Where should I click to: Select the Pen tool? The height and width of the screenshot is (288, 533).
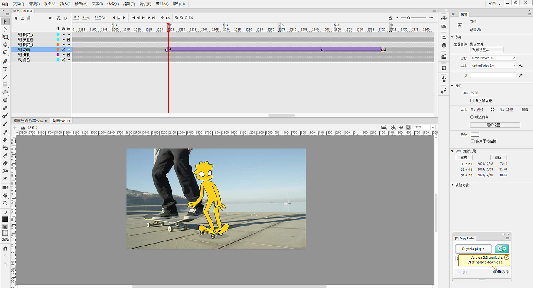pos(5,62)
